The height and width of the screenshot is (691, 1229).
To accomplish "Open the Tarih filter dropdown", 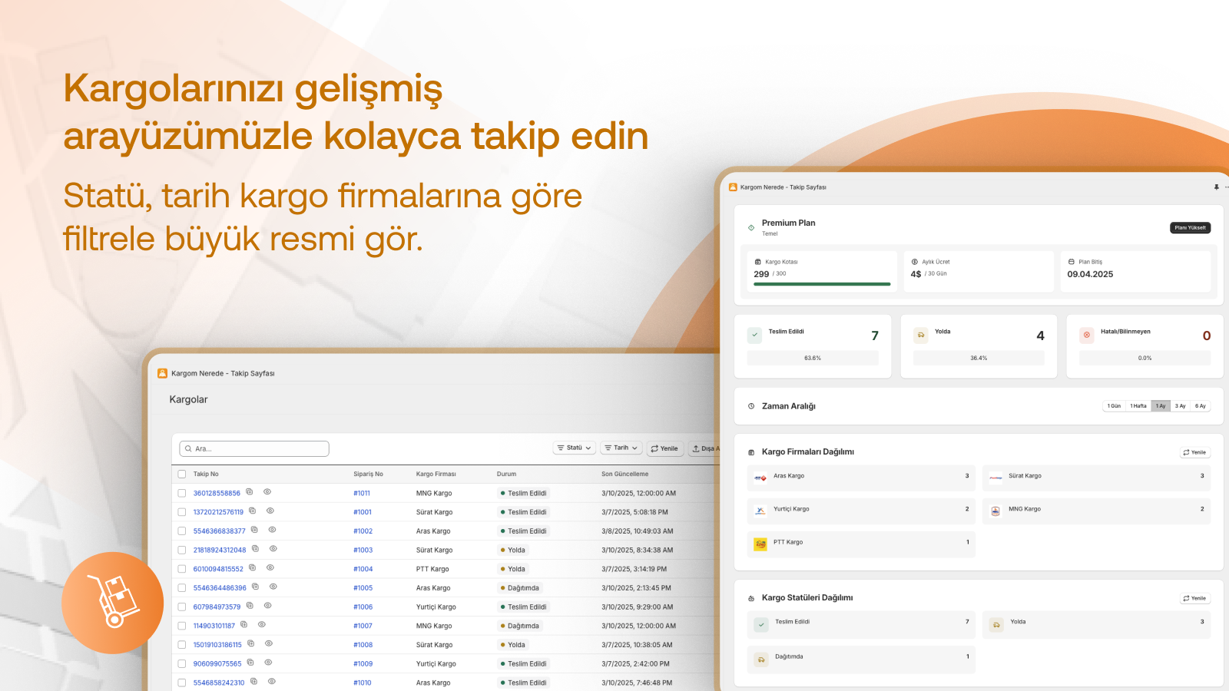I will [x=621, y=448].
